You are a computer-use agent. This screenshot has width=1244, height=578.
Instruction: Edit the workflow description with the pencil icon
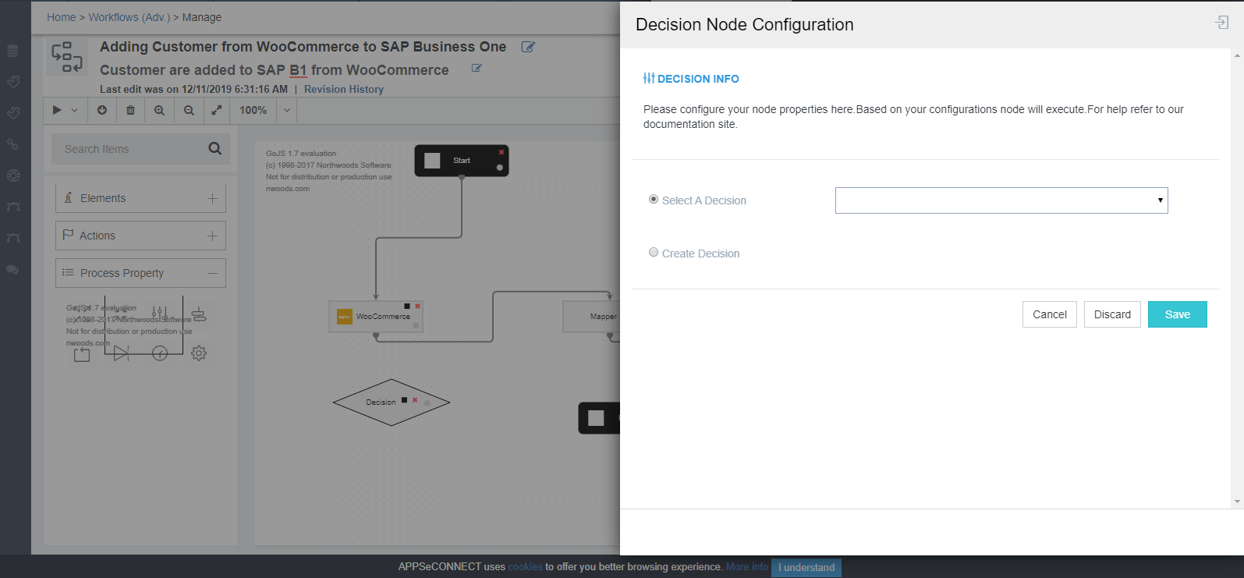pyautogui.click(x=477, y=69)
